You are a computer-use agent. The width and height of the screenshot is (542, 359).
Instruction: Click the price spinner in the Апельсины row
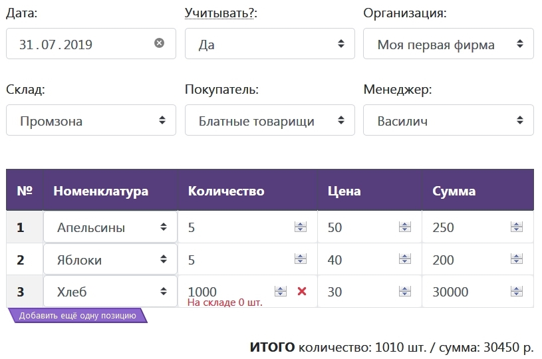click(404, 227)
